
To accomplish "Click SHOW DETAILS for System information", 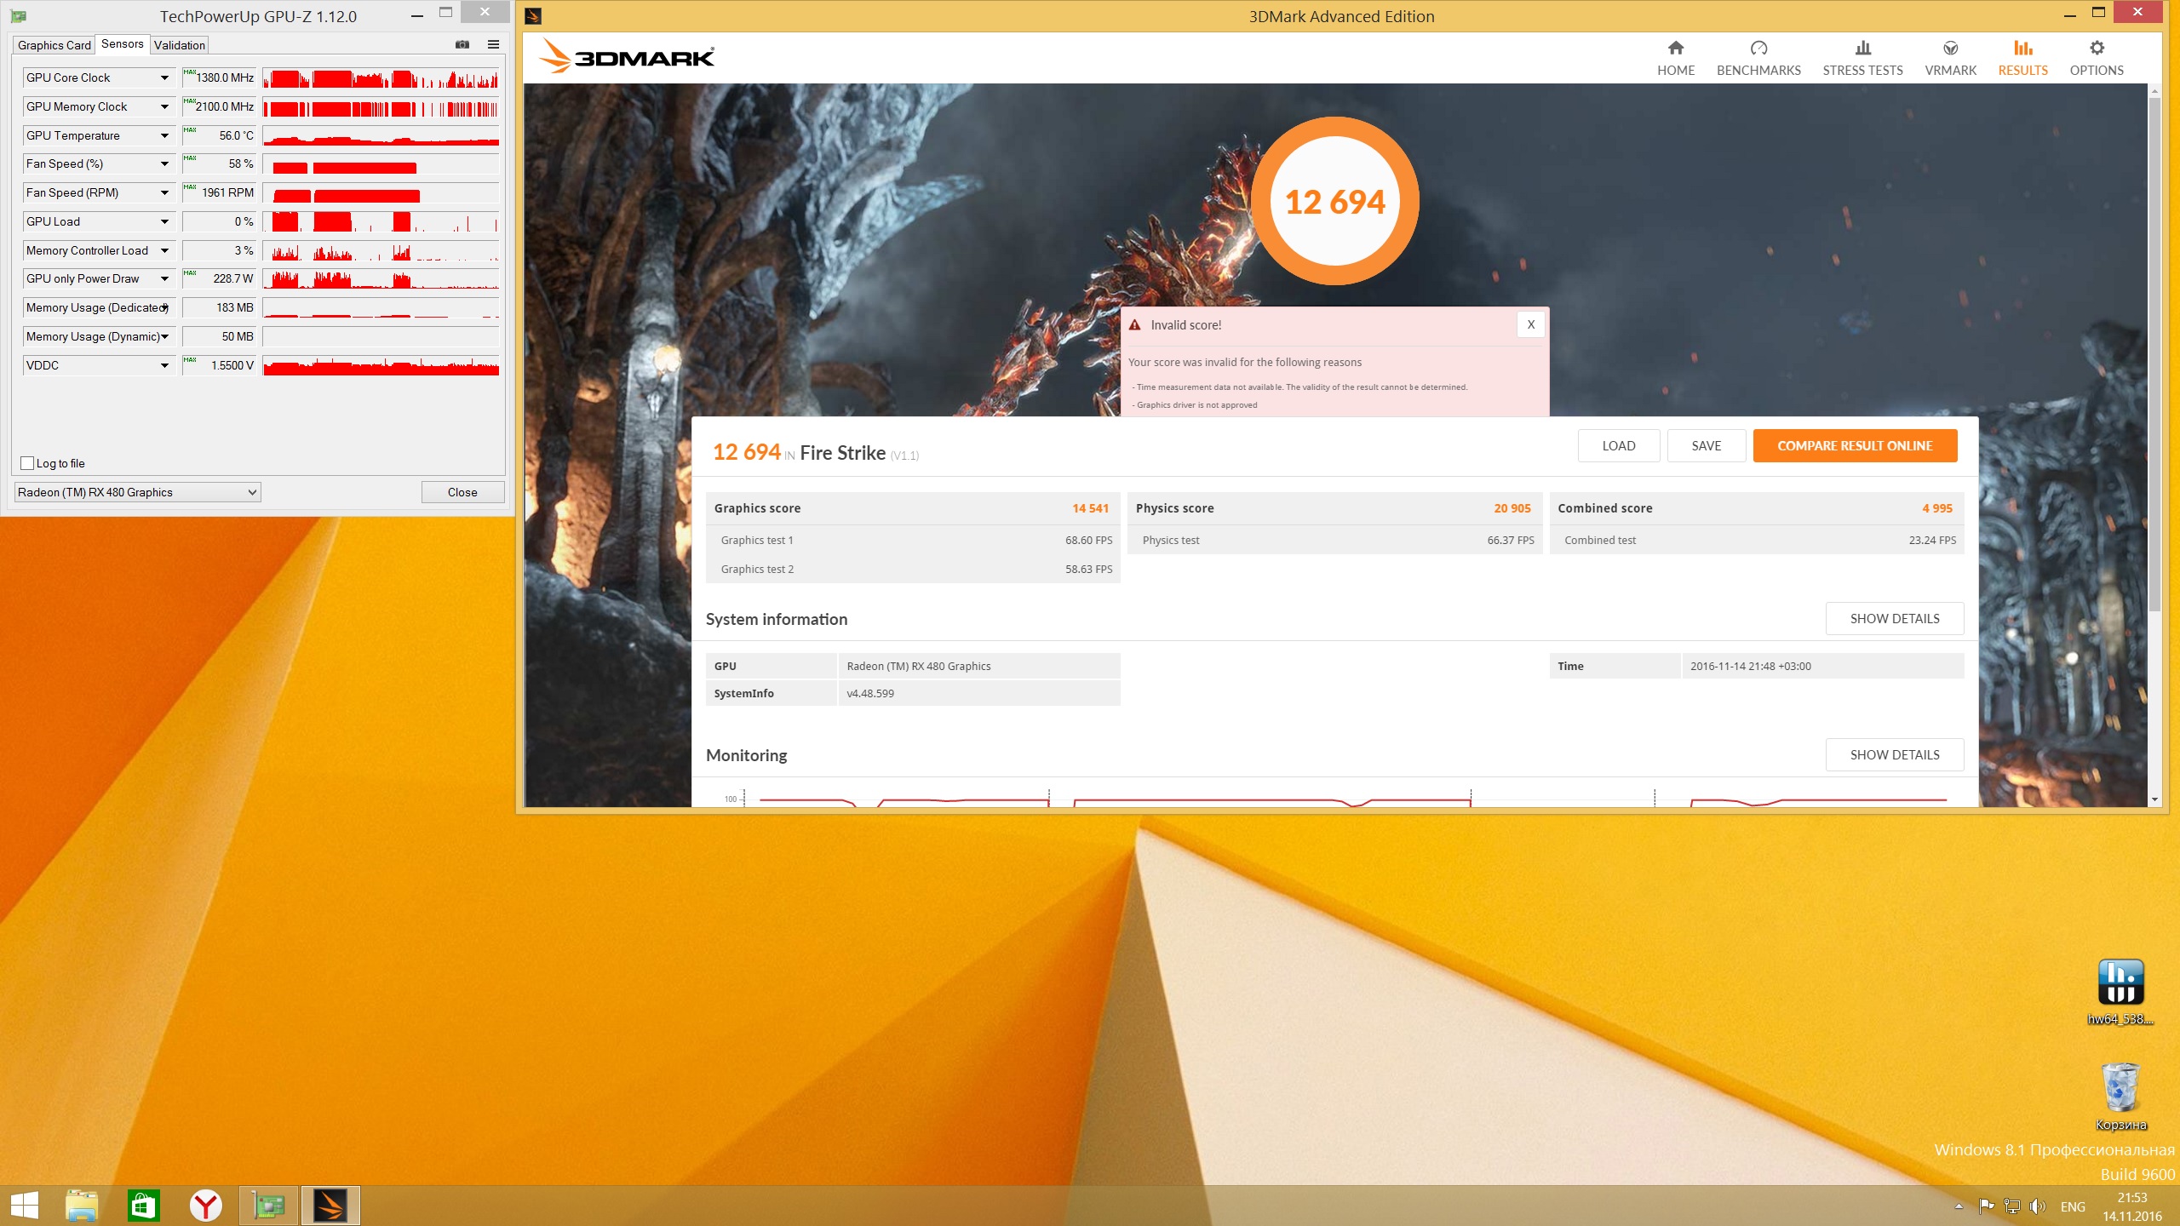I will (1894, 619).
